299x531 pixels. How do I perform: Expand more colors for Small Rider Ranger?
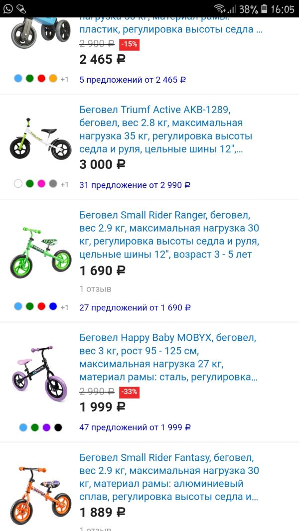point(64,307)
